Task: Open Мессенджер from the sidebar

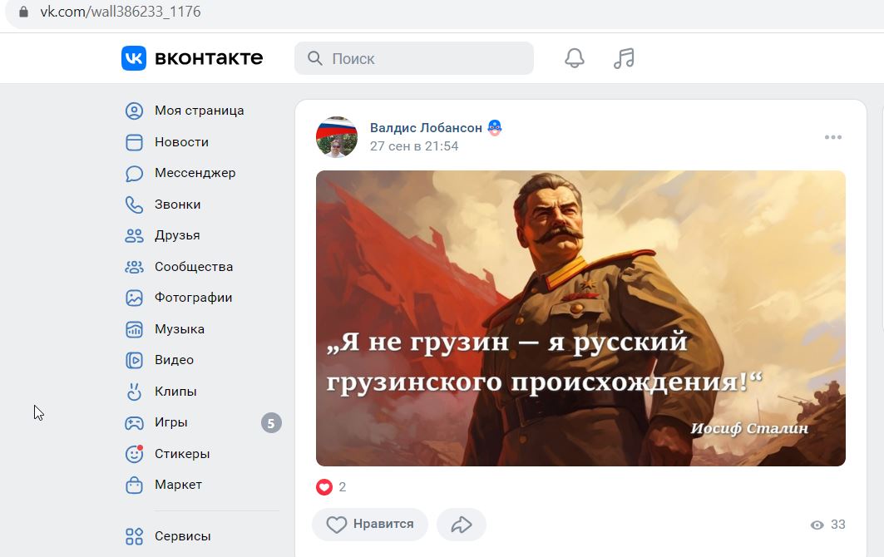Action: coord(180,173)
